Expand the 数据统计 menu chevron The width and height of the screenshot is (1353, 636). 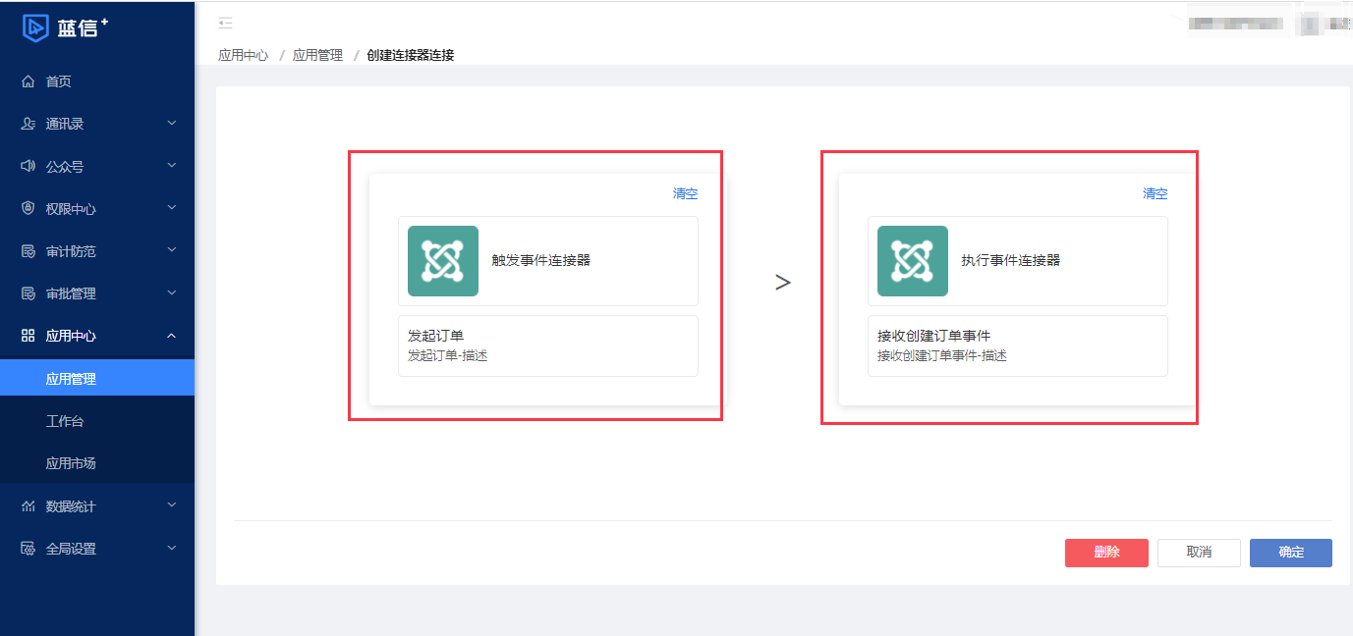point(172,505)
